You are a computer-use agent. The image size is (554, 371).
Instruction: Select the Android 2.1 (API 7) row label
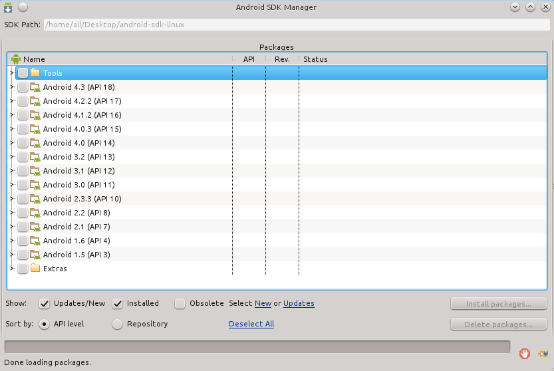pyautogui.click(x=76, y=227)
